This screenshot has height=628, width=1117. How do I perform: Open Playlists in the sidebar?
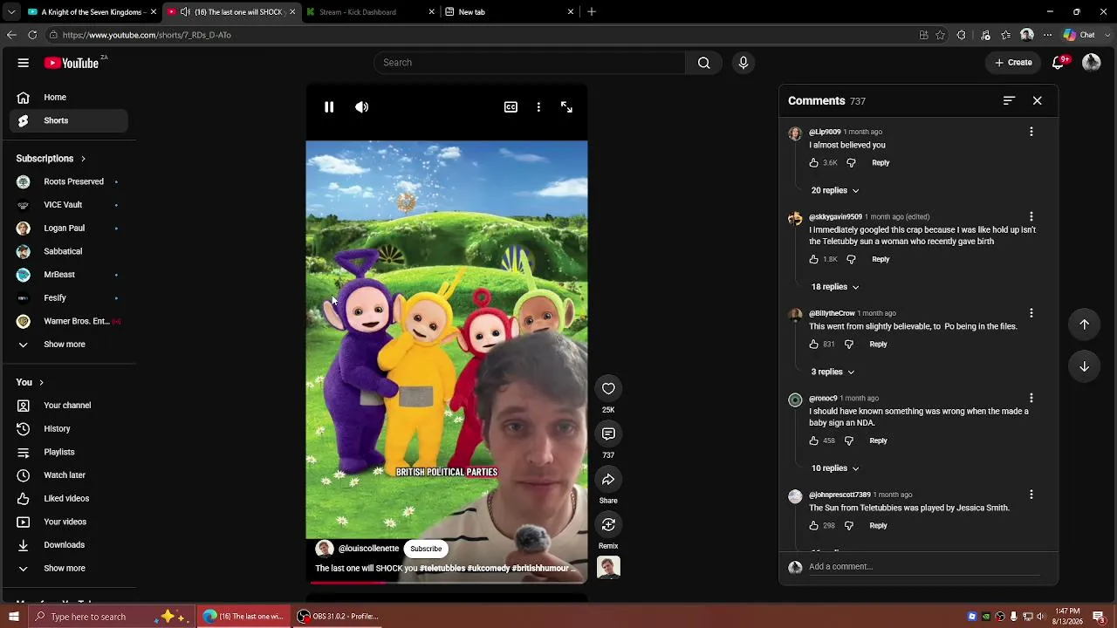(x=69, y=452)
